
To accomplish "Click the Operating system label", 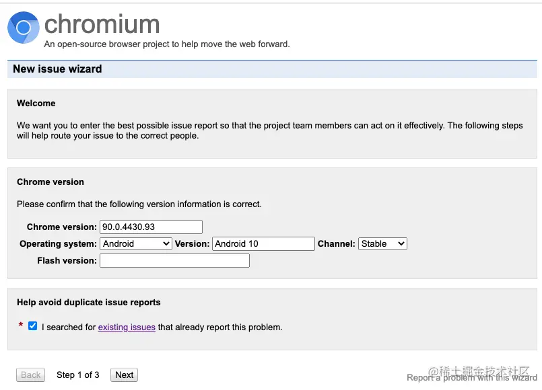I will (58, 244).
